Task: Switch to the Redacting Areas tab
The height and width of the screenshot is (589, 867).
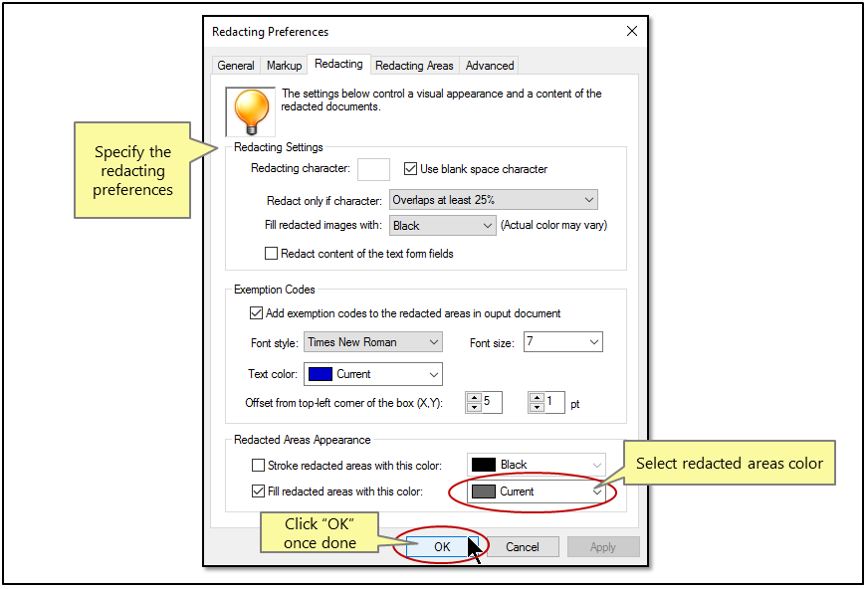Action: click(x=414, y=65)
